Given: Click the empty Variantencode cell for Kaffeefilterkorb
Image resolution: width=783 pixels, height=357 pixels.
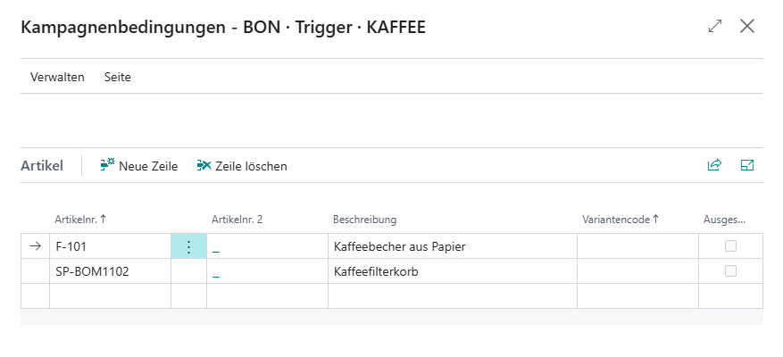Looking at the screenshot, I should click(x=637, y=271).
